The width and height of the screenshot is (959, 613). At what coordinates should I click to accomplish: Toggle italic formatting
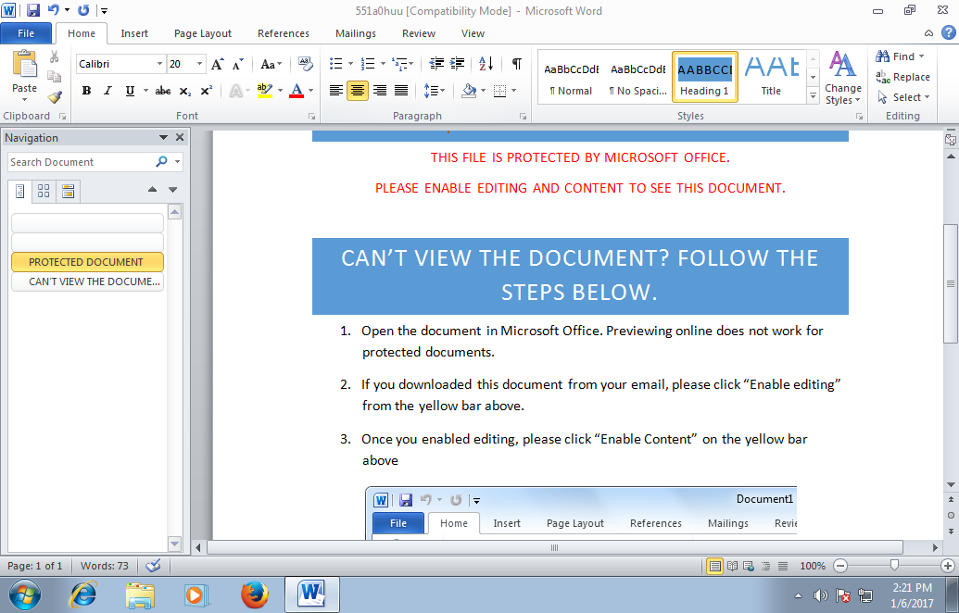pos(108,91)
